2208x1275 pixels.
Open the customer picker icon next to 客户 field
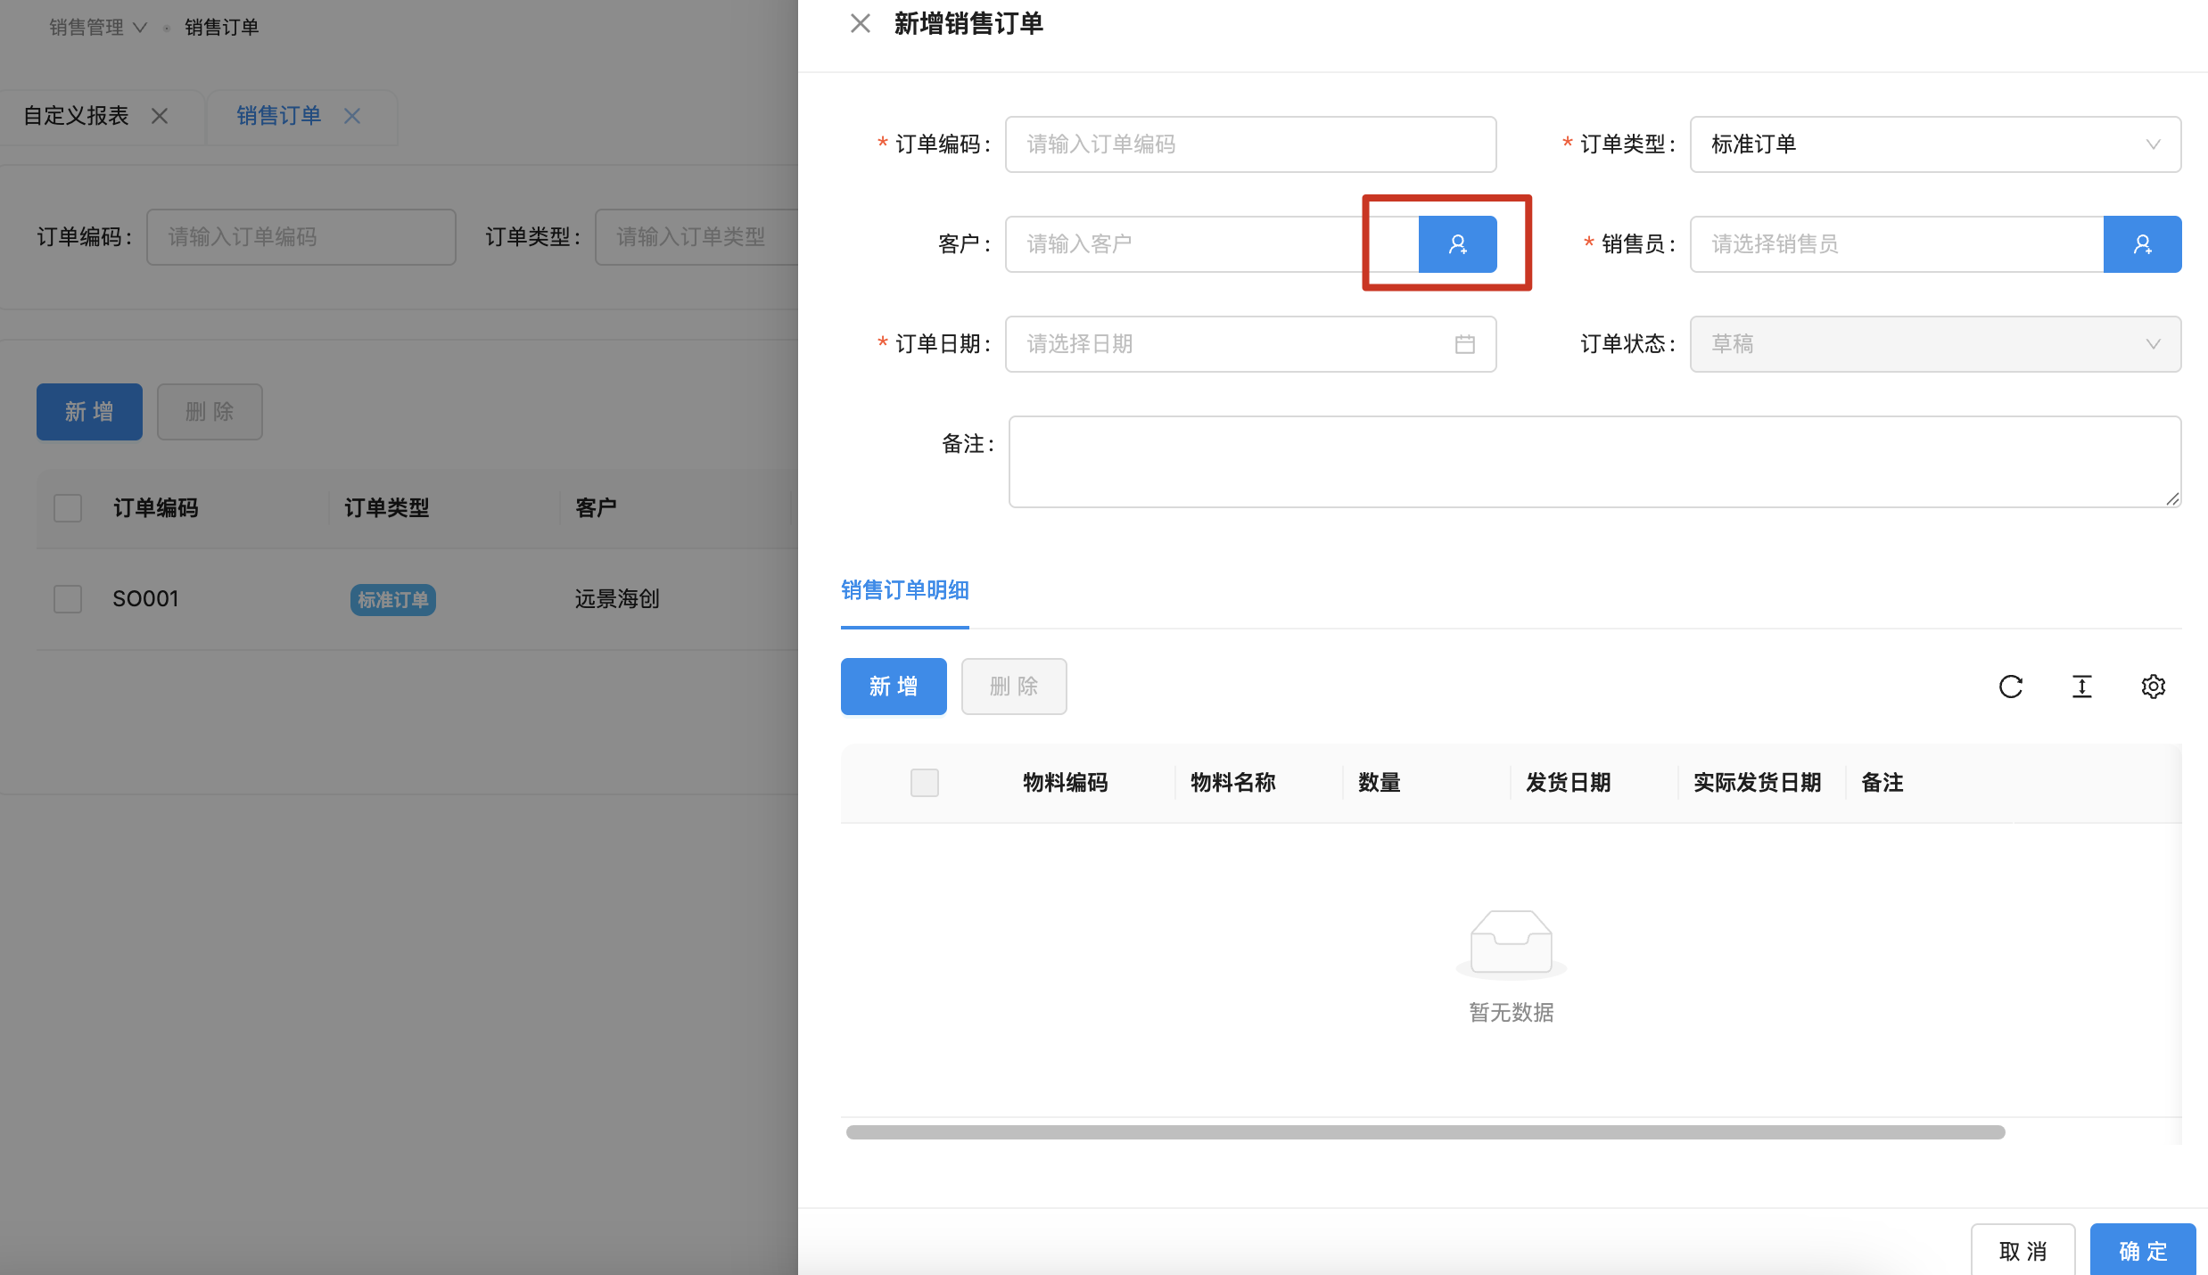1458,243
